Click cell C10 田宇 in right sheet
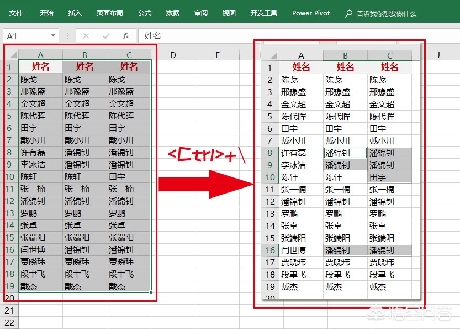This screenshot has height=329, width=460. (x=390, y=177)
